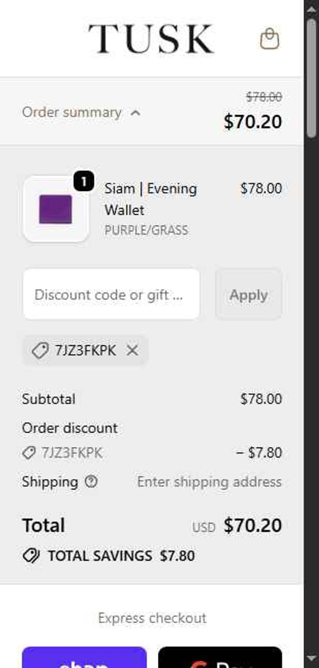Focus the Discount code or gift field

point(111,295)
